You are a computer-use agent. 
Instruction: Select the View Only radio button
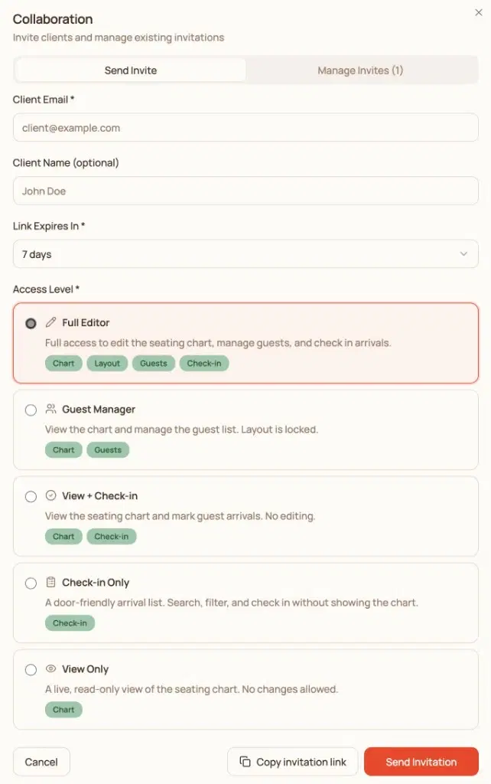click(x=31, y=668)
